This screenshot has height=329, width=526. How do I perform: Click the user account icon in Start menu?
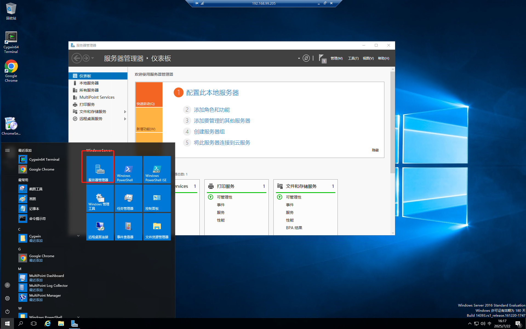(7, 285)
